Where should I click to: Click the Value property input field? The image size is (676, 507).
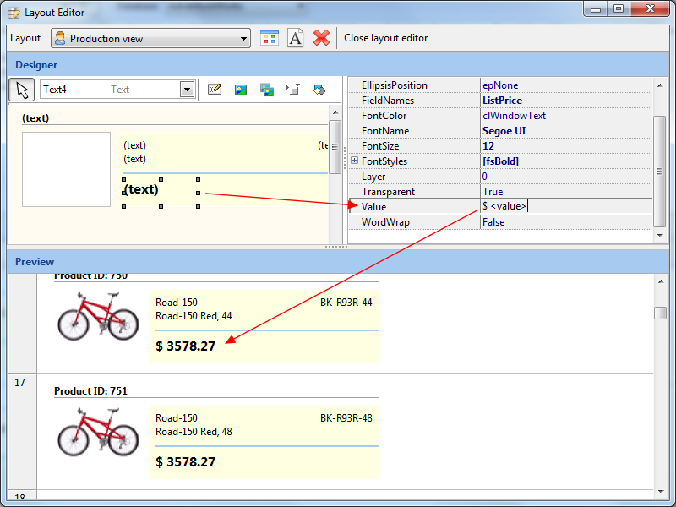click(x=564, y=207)
